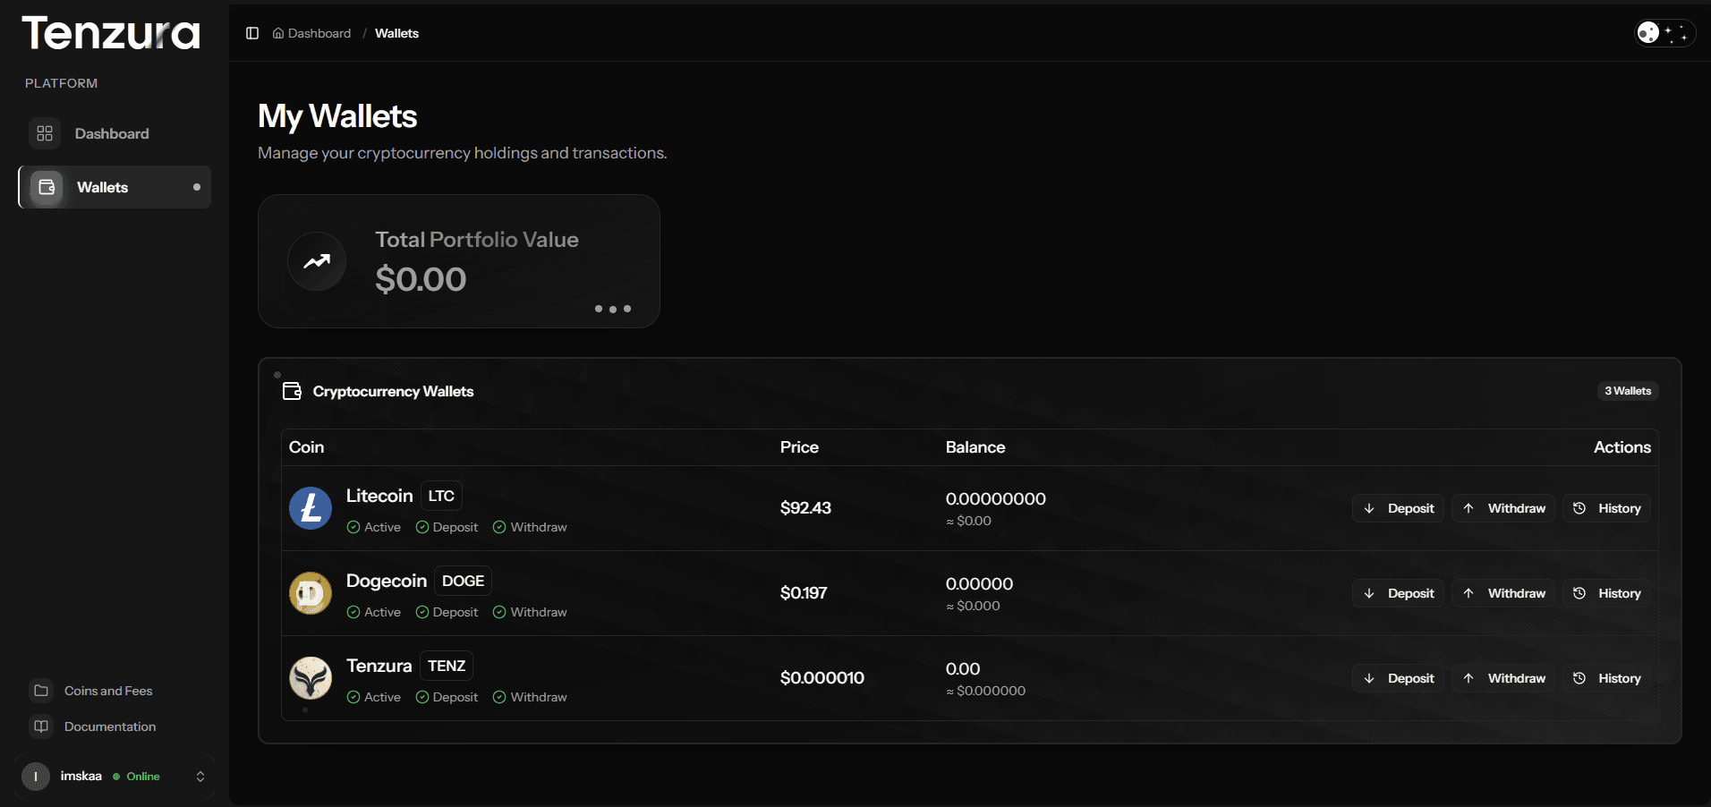The image size is (1711, 807).
Task: Click the Wallets sidebar icon
Action: (x=47, y=187)
